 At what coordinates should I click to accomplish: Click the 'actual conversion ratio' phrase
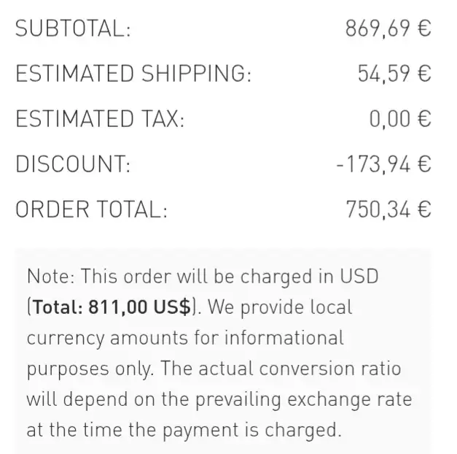coord(300,369)
